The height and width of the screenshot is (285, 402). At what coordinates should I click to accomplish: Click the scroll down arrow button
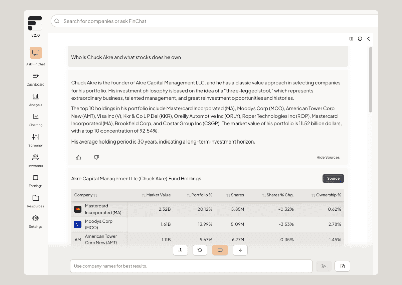coord(240,250)
